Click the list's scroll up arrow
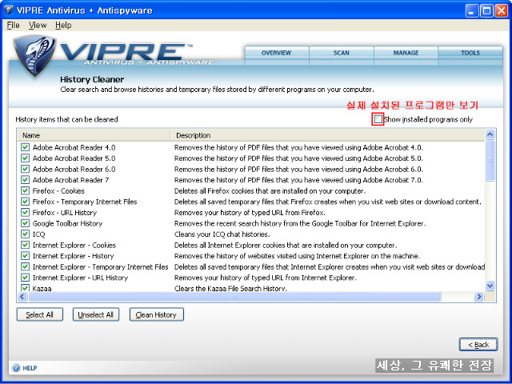This screenshot has width=512, height=384. tap(490, 134)
